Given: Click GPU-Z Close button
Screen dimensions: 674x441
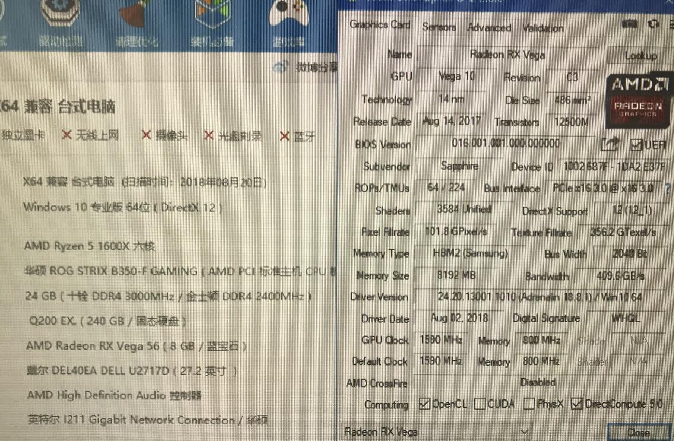Looking at the screenshot, I should click(639, 432).
